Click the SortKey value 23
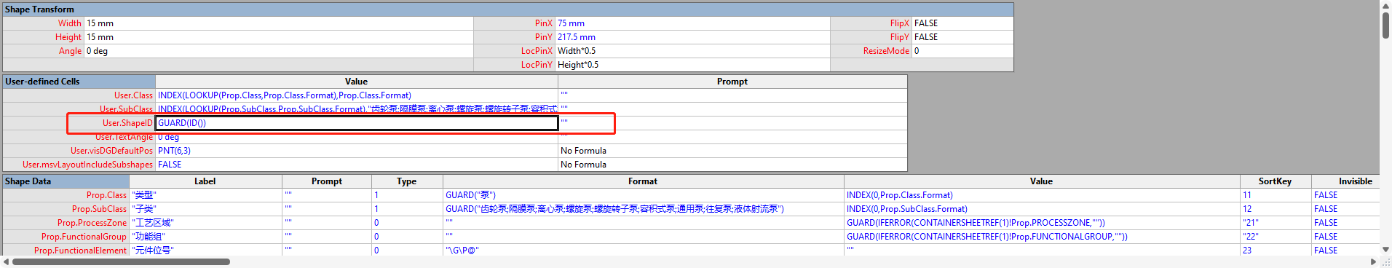1392x268 pixels. 1276,251
